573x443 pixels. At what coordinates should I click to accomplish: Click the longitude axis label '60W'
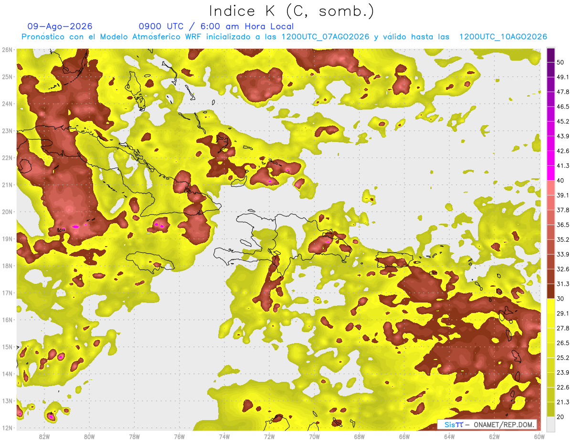[539, 437]
